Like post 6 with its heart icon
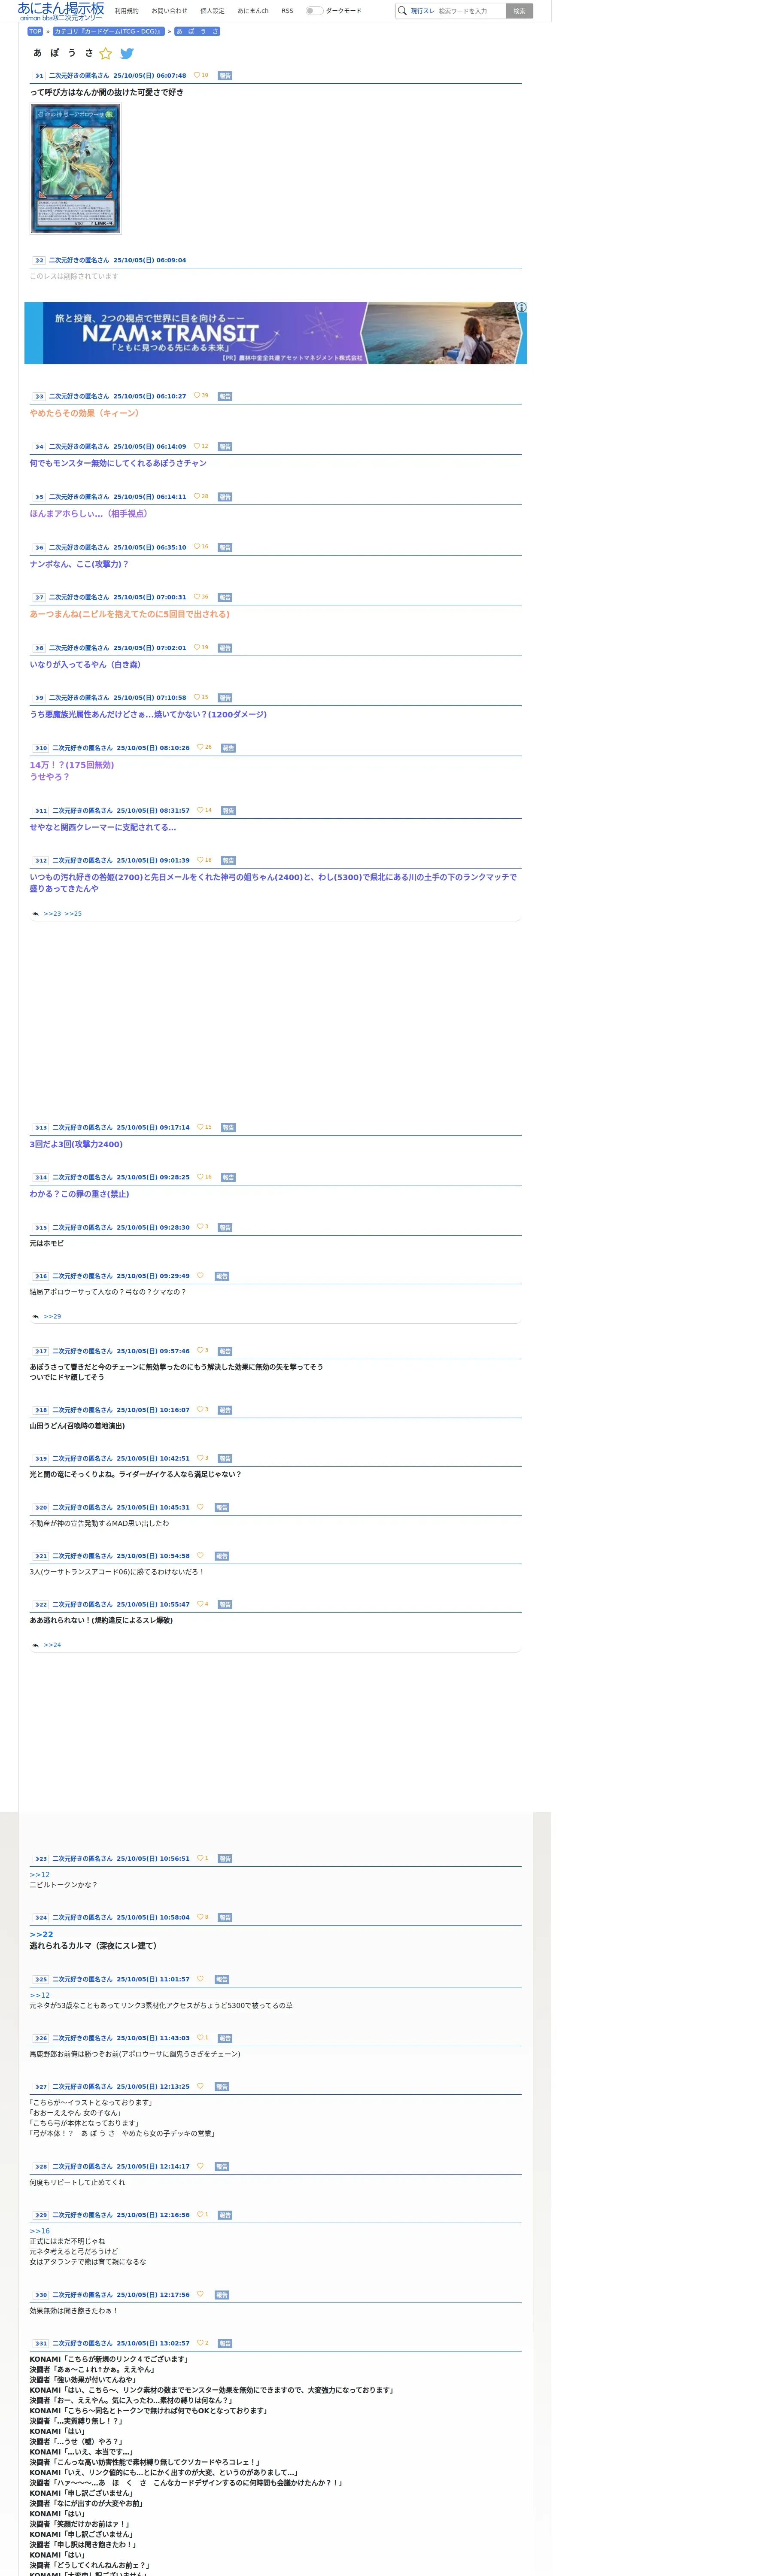This screenshot has height=2576, width=778. (197, 547)
